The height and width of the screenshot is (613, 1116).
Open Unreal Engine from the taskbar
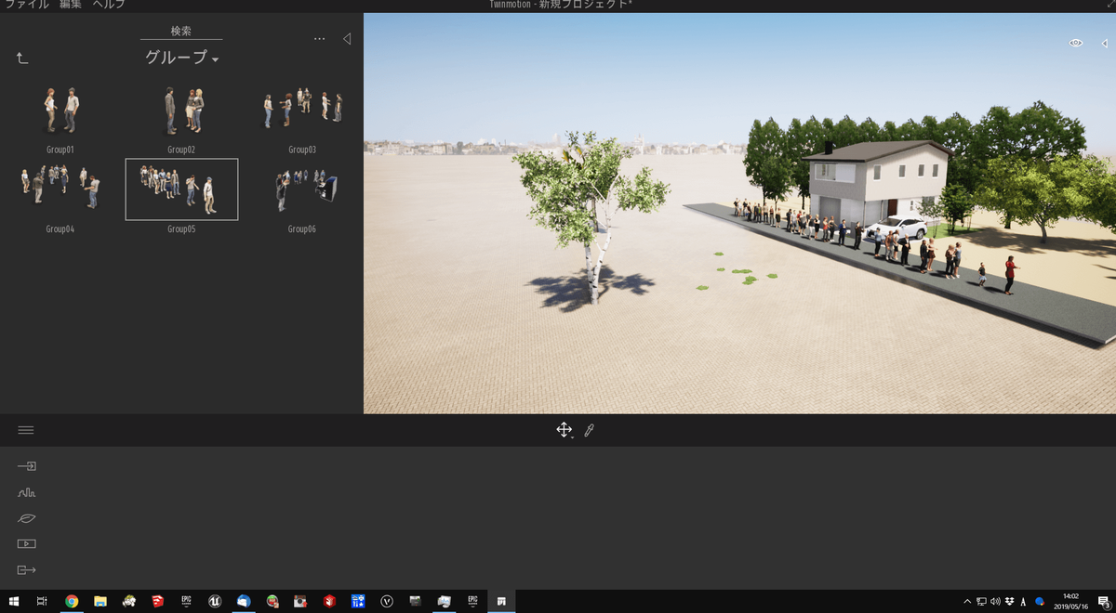point(215,601)
